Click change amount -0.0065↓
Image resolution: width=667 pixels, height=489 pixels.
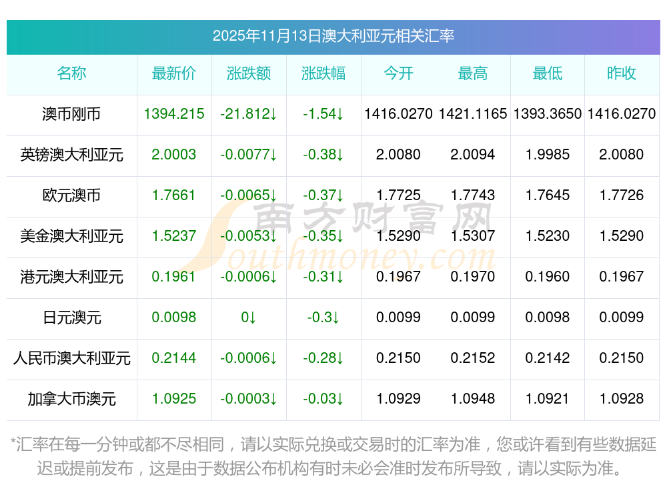pyautogui.click(x=249, y=195)
